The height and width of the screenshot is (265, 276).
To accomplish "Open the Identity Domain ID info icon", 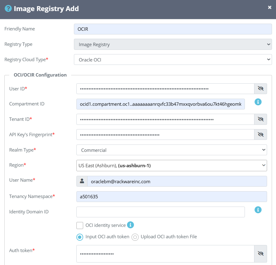I will tap(258, 210).
